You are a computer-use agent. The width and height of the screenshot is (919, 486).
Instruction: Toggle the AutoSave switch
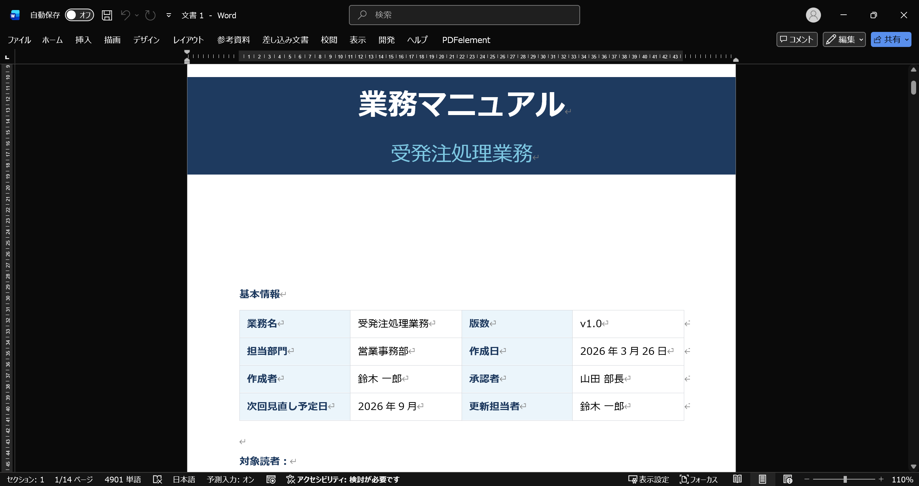[x=79, y=15]
